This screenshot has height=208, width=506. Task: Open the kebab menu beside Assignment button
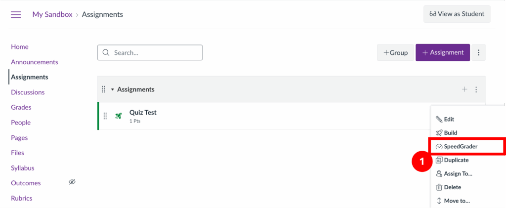click(x=478, y=52)
